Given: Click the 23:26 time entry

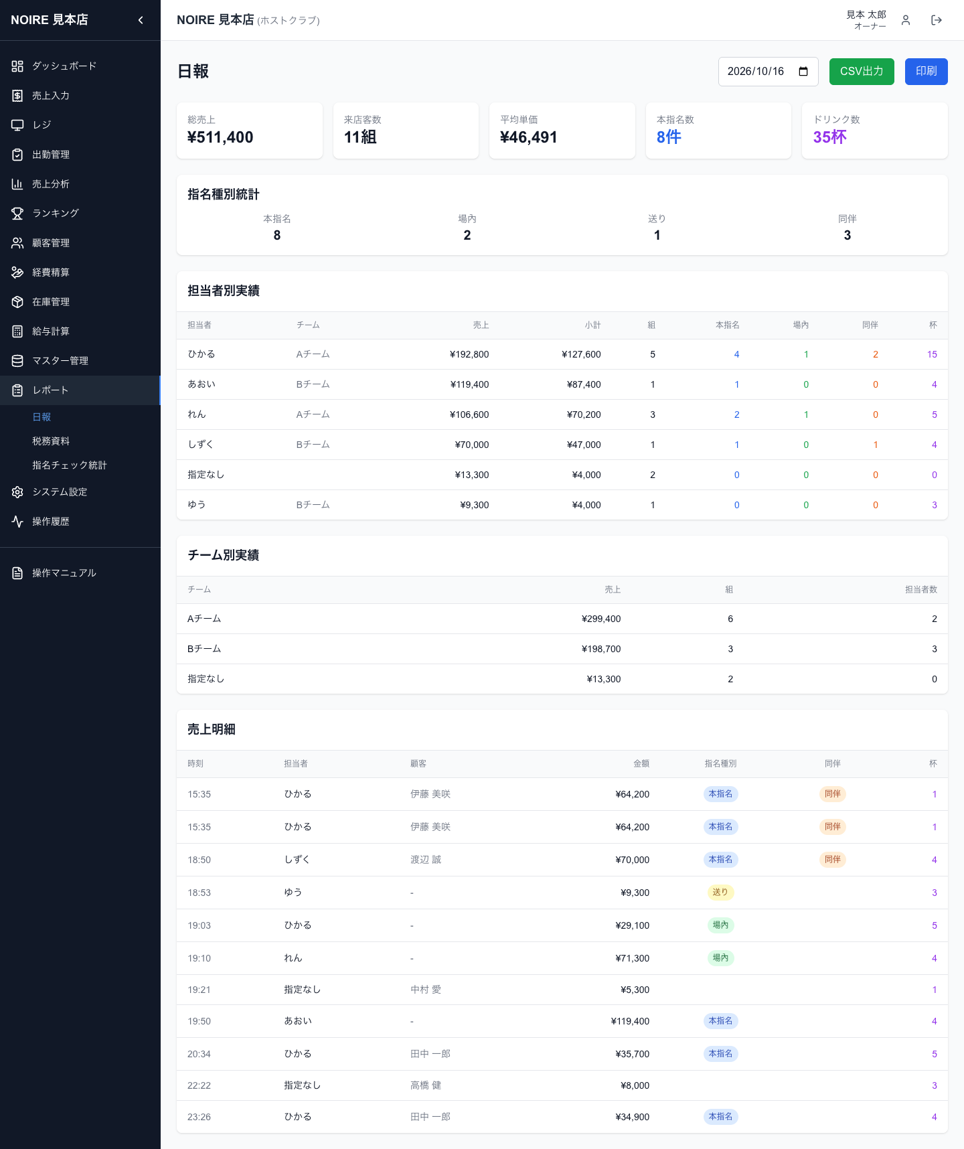Looking at the screenshot, I should [x=199, y=1117].
